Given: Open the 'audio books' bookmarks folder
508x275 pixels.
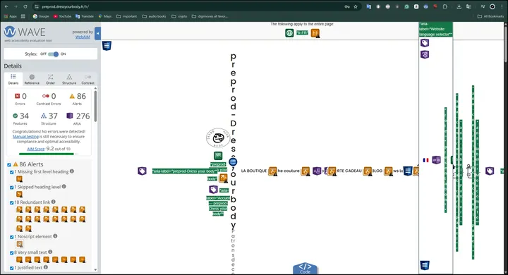Looking at the screenshot, I should [x=155, y=16].
